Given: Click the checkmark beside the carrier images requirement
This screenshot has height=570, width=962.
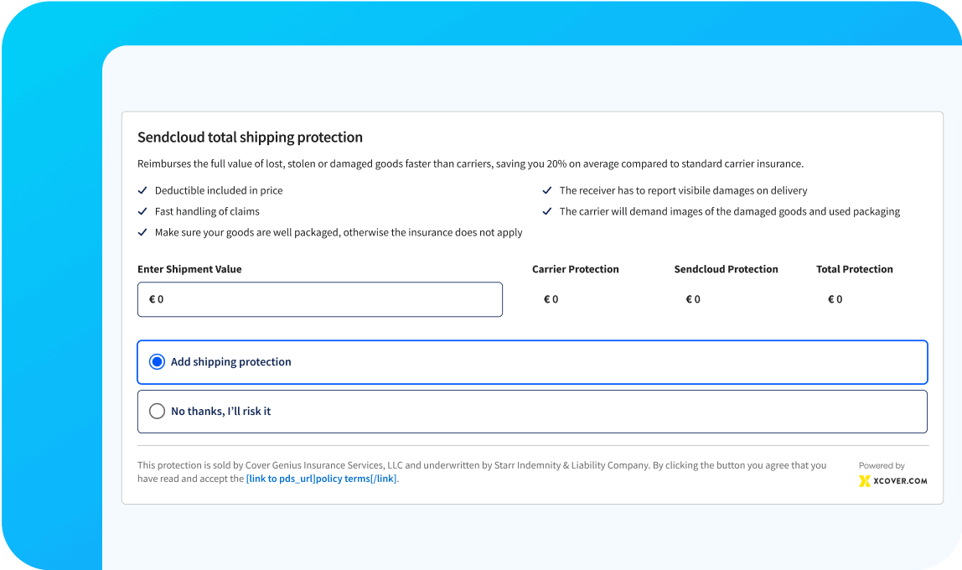Looking at the screenshot, I should coord(548,211).
